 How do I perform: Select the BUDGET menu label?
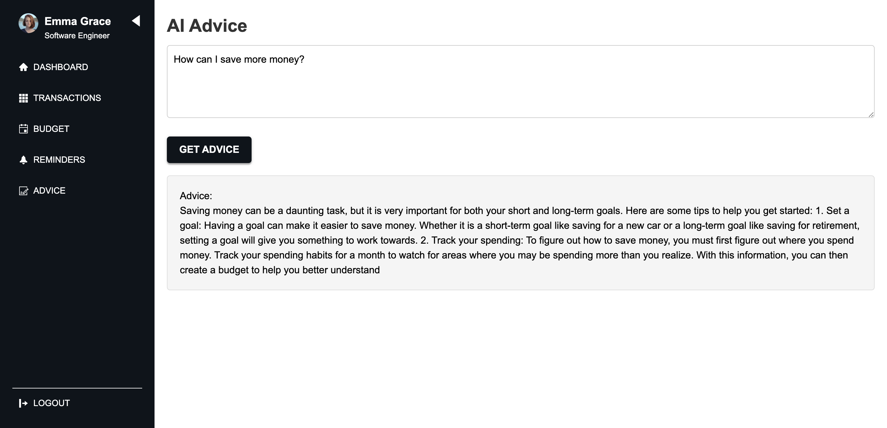[x=51, y=129]
